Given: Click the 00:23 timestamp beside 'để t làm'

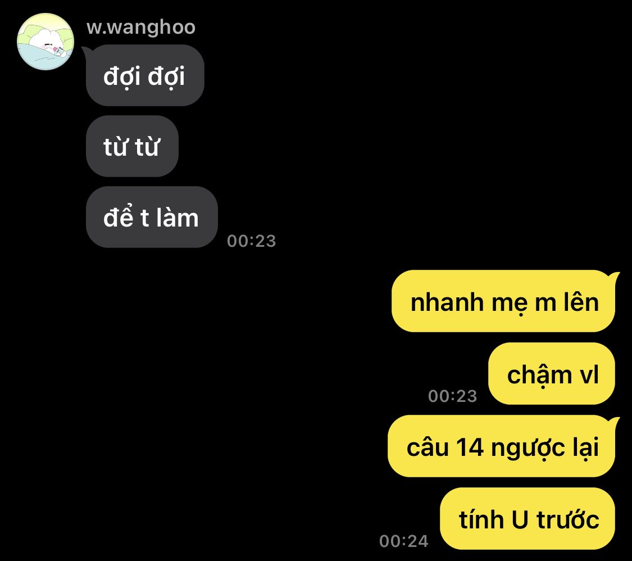Looking at the screenshot, I should [252, 241].
